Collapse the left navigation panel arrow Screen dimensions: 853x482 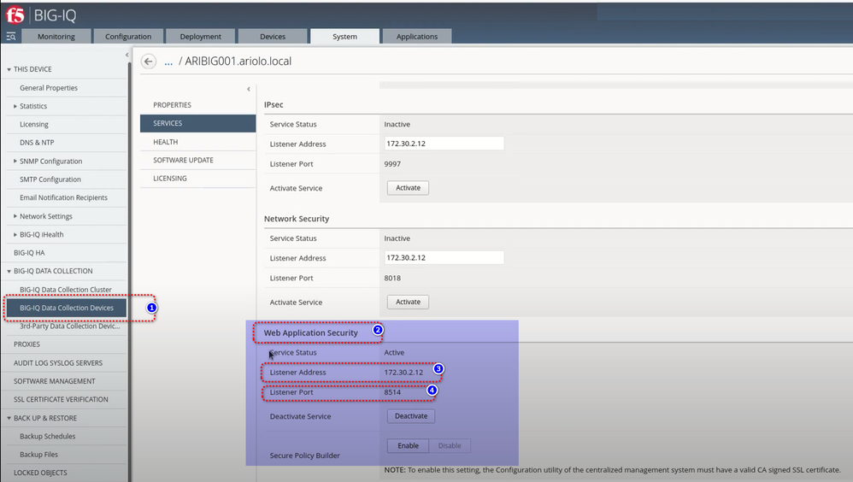pos(127,55)
